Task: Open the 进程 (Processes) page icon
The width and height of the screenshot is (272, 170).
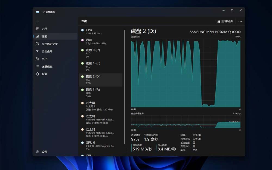Action: (37, 29)
